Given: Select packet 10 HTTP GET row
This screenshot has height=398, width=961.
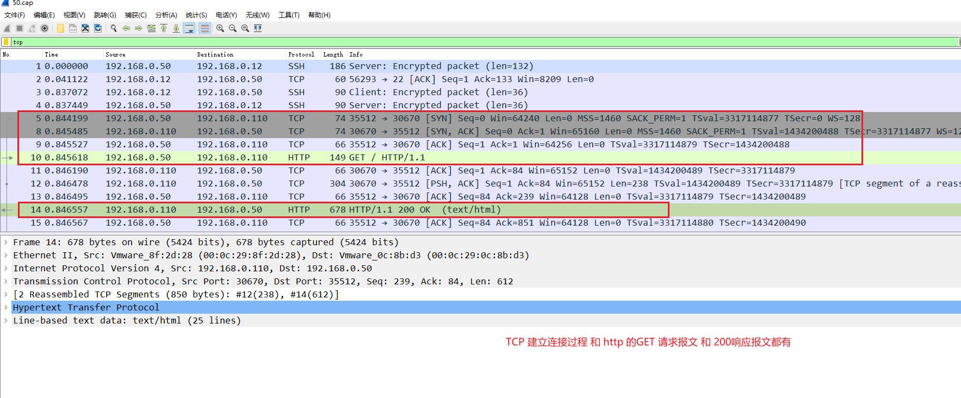Looking at the screenshot, I should tap(480, 157).
